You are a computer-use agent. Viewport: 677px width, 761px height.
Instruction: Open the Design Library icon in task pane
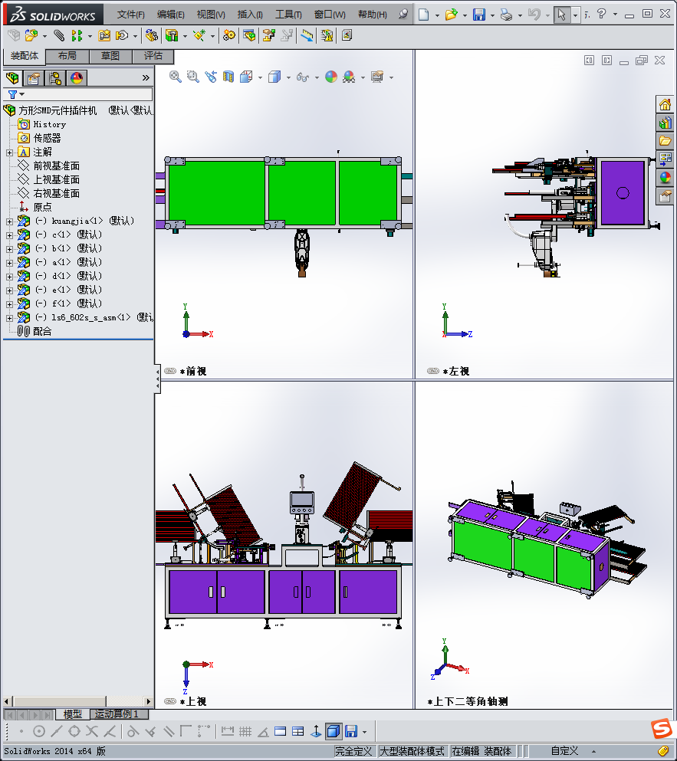(x=665, y=123)
